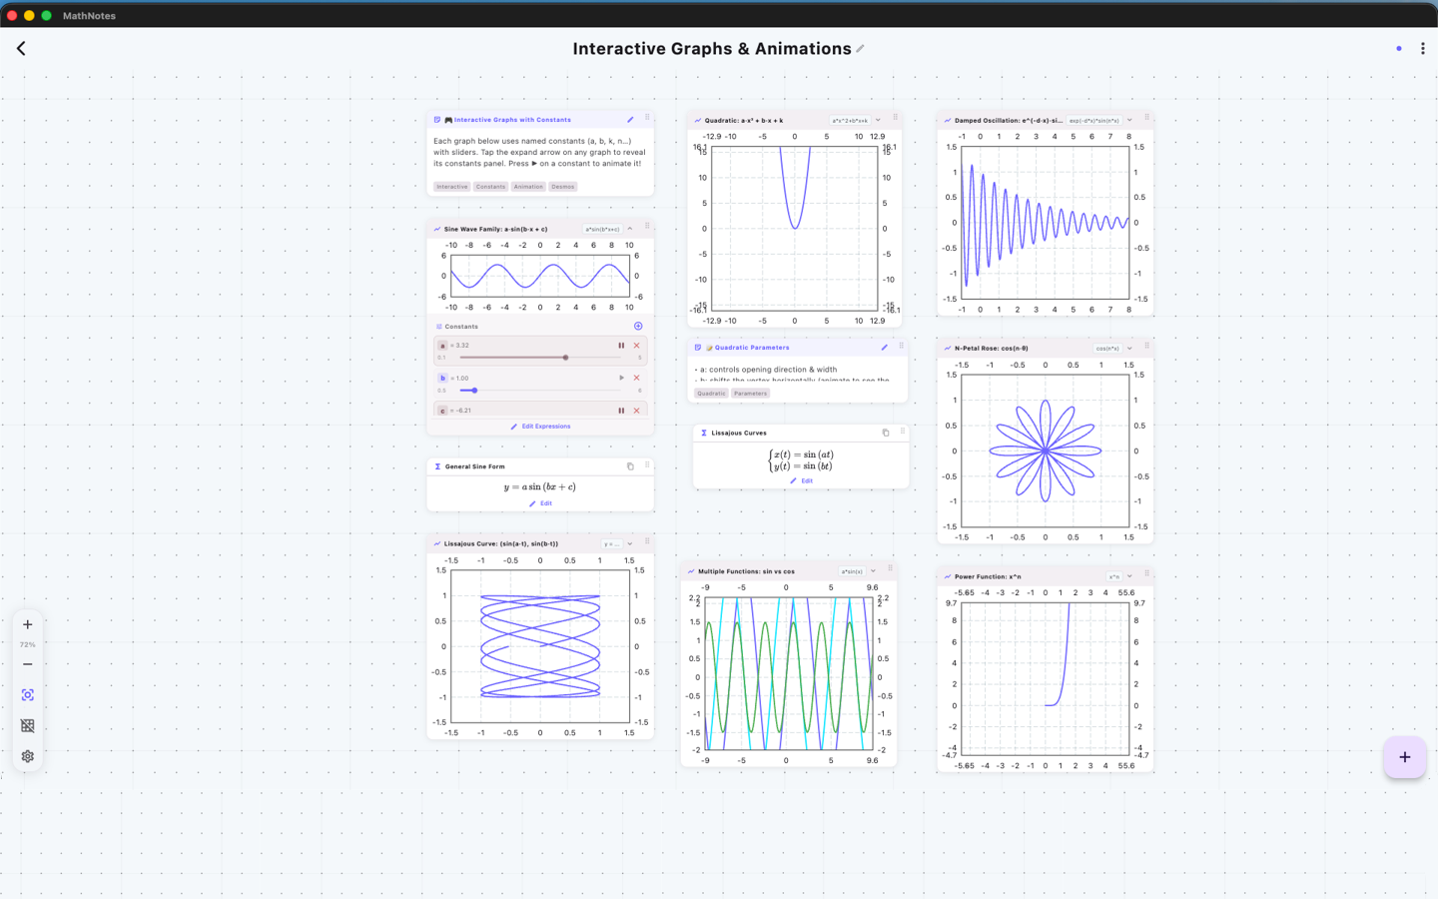Screen dimensions: 1438x899
Task: Edit the Interactive Graphs with Constants note
Action: click(x=630, y=120)
